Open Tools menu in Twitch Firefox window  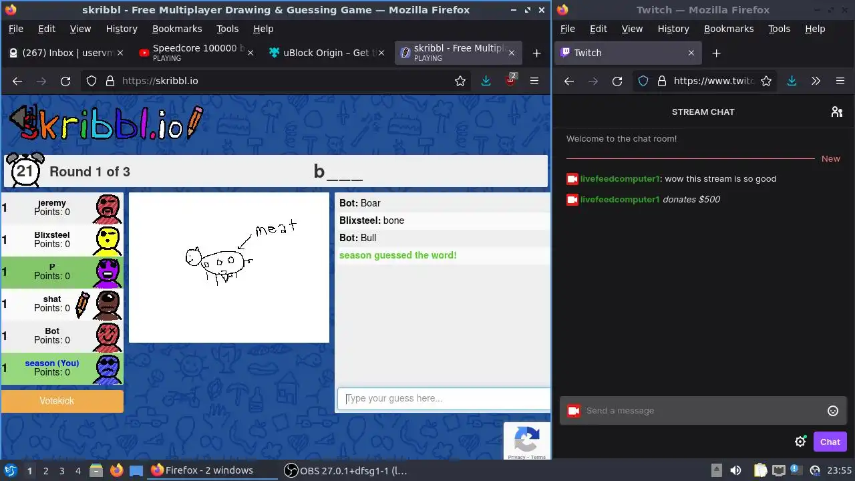pyautogui.click(x=779, y=29)
